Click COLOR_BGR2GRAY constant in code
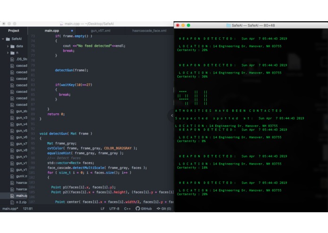328x233 pixels. click(118, 148)
